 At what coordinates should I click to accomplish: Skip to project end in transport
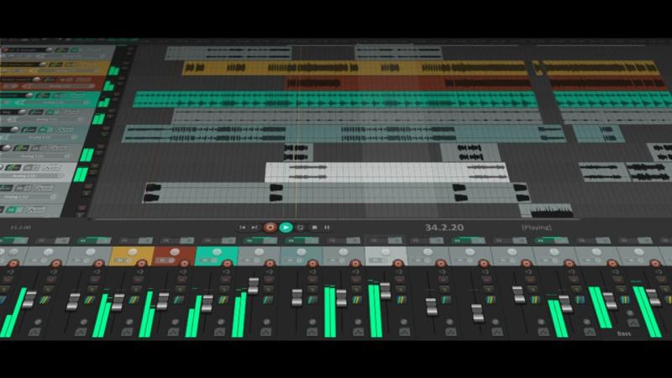coord(255,227)
